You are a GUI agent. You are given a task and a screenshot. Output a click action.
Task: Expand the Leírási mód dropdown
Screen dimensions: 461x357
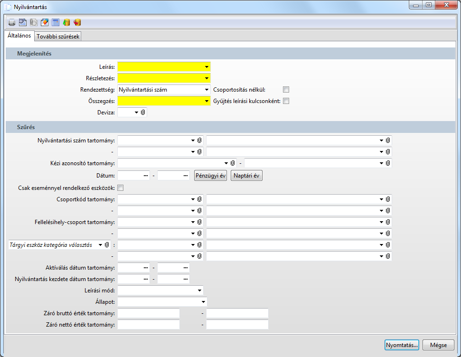coord(200,290)
